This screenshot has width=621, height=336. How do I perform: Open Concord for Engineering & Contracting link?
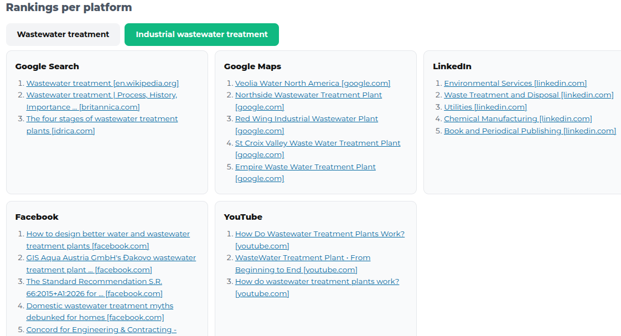coord(101,330)
